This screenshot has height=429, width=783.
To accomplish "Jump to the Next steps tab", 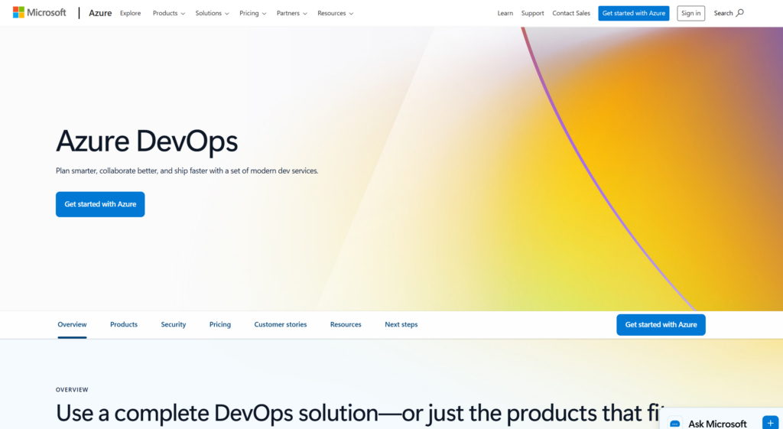I will coord(401,324).
